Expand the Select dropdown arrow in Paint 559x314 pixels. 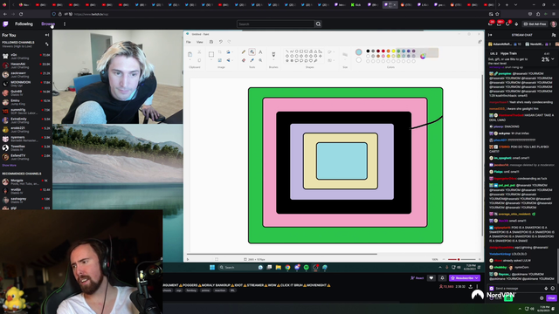(x=211, y=60)
